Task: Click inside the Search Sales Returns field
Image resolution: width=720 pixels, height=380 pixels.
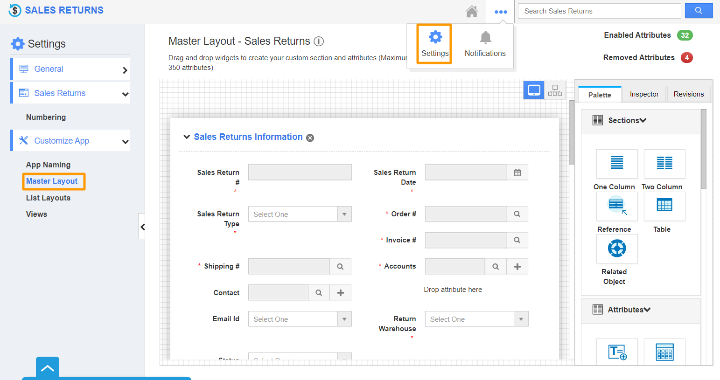Action: point(599,11)
